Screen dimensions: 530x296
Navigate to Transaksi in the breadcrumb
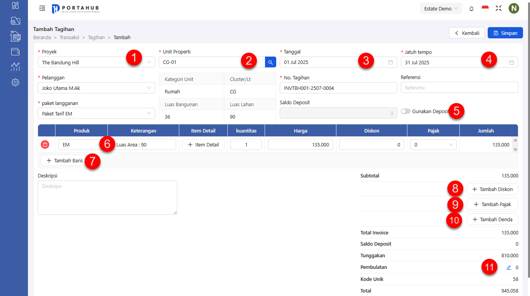[x=69, y=37]
